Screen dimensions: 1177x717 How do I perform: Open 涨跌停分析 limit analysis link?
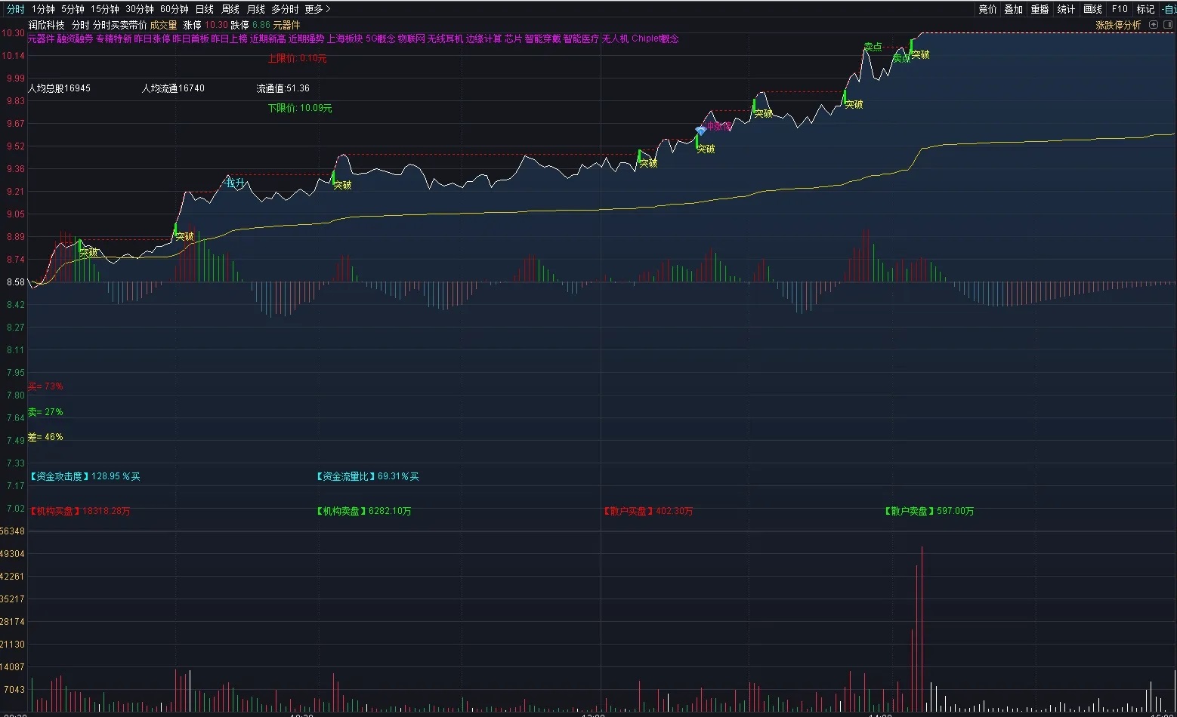click(1118, 25)
